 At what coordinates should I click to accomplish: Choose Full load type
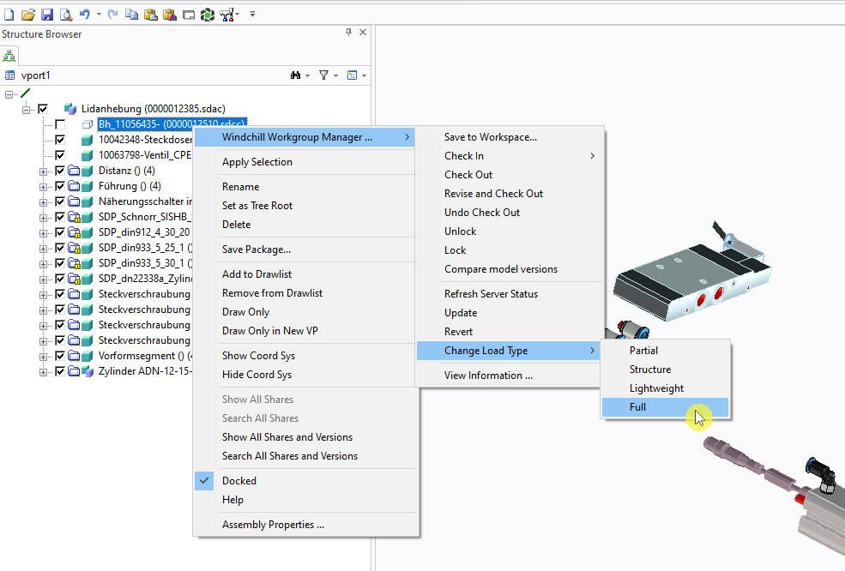[637, 407]
